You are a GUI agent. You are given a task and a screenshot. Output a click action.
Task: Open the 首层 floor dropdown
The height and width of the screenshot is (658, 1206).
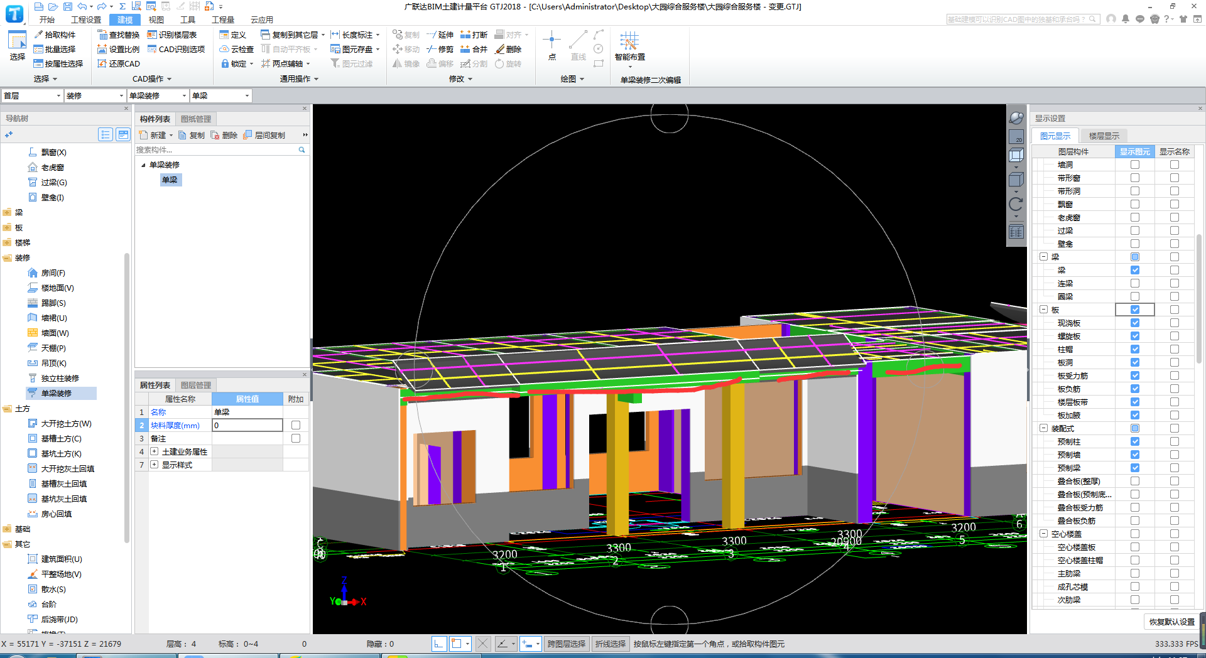[32, 95]
